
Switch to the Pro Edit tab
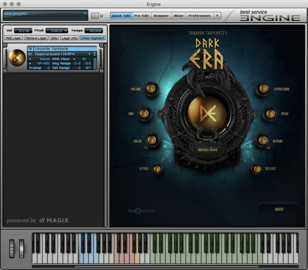pyautogui.click(x=142, y=16)
